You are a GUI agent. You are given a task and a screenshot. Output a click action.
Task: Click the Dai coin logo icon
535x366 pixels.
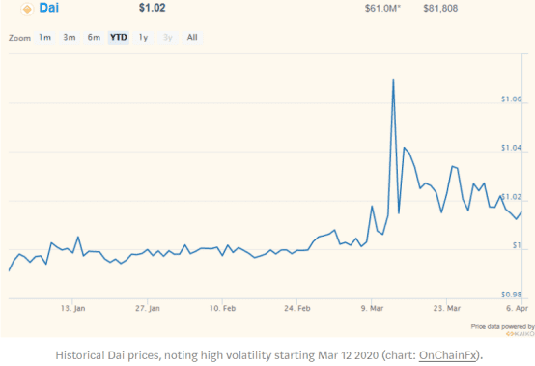coord(27,9)
